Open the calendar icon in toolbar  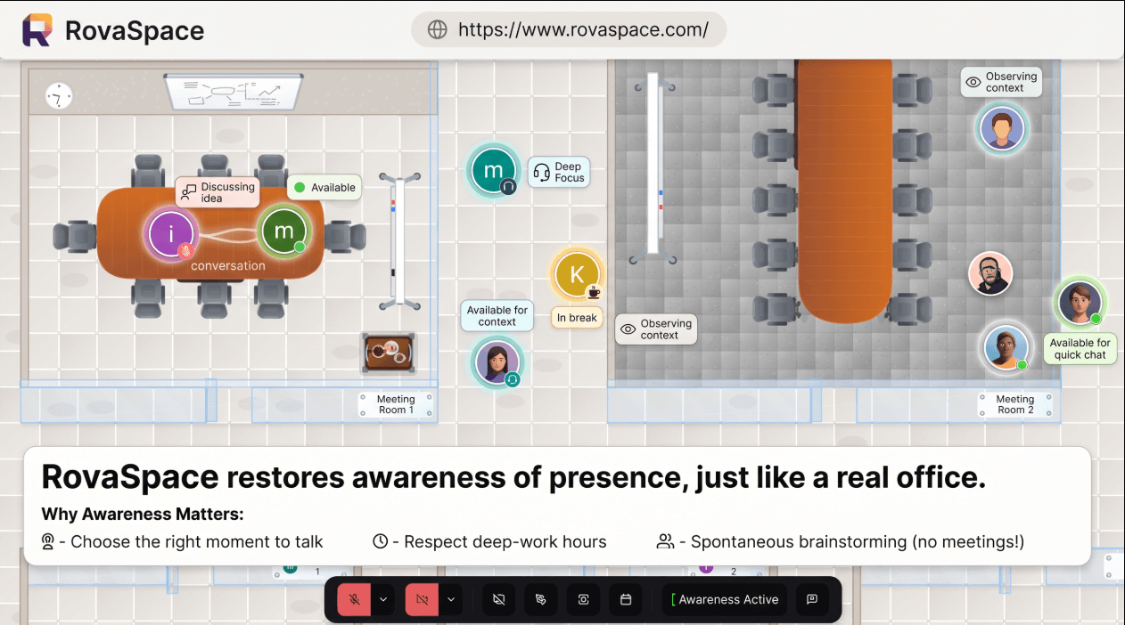click(626, 600)
